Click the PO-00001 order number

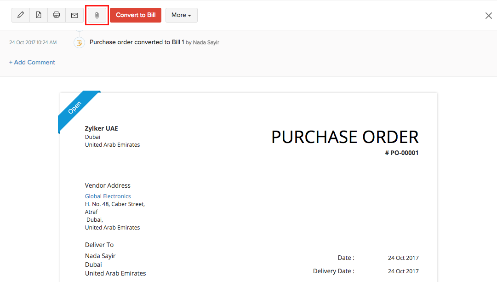pos(401,153)
